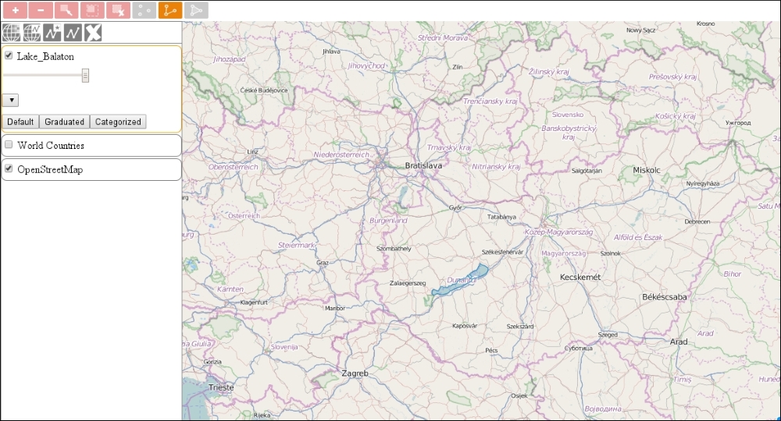Add existing vector layer line icon

click(72, 33)
